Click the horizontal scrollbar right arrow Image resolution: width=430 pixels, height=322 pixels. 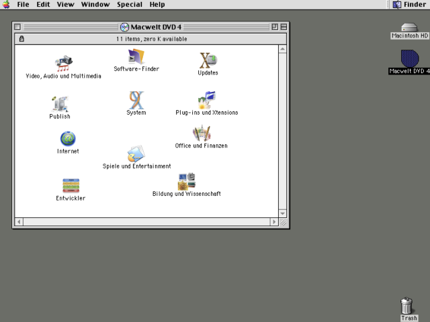click(274, 222)
